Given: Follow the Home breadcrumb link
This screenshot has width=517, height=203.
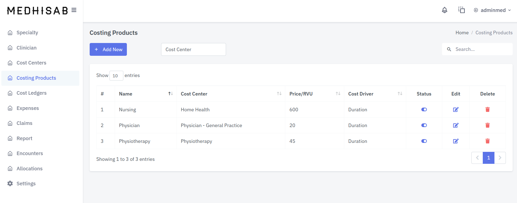Looking at the screenshot, I should pos(462,33).
